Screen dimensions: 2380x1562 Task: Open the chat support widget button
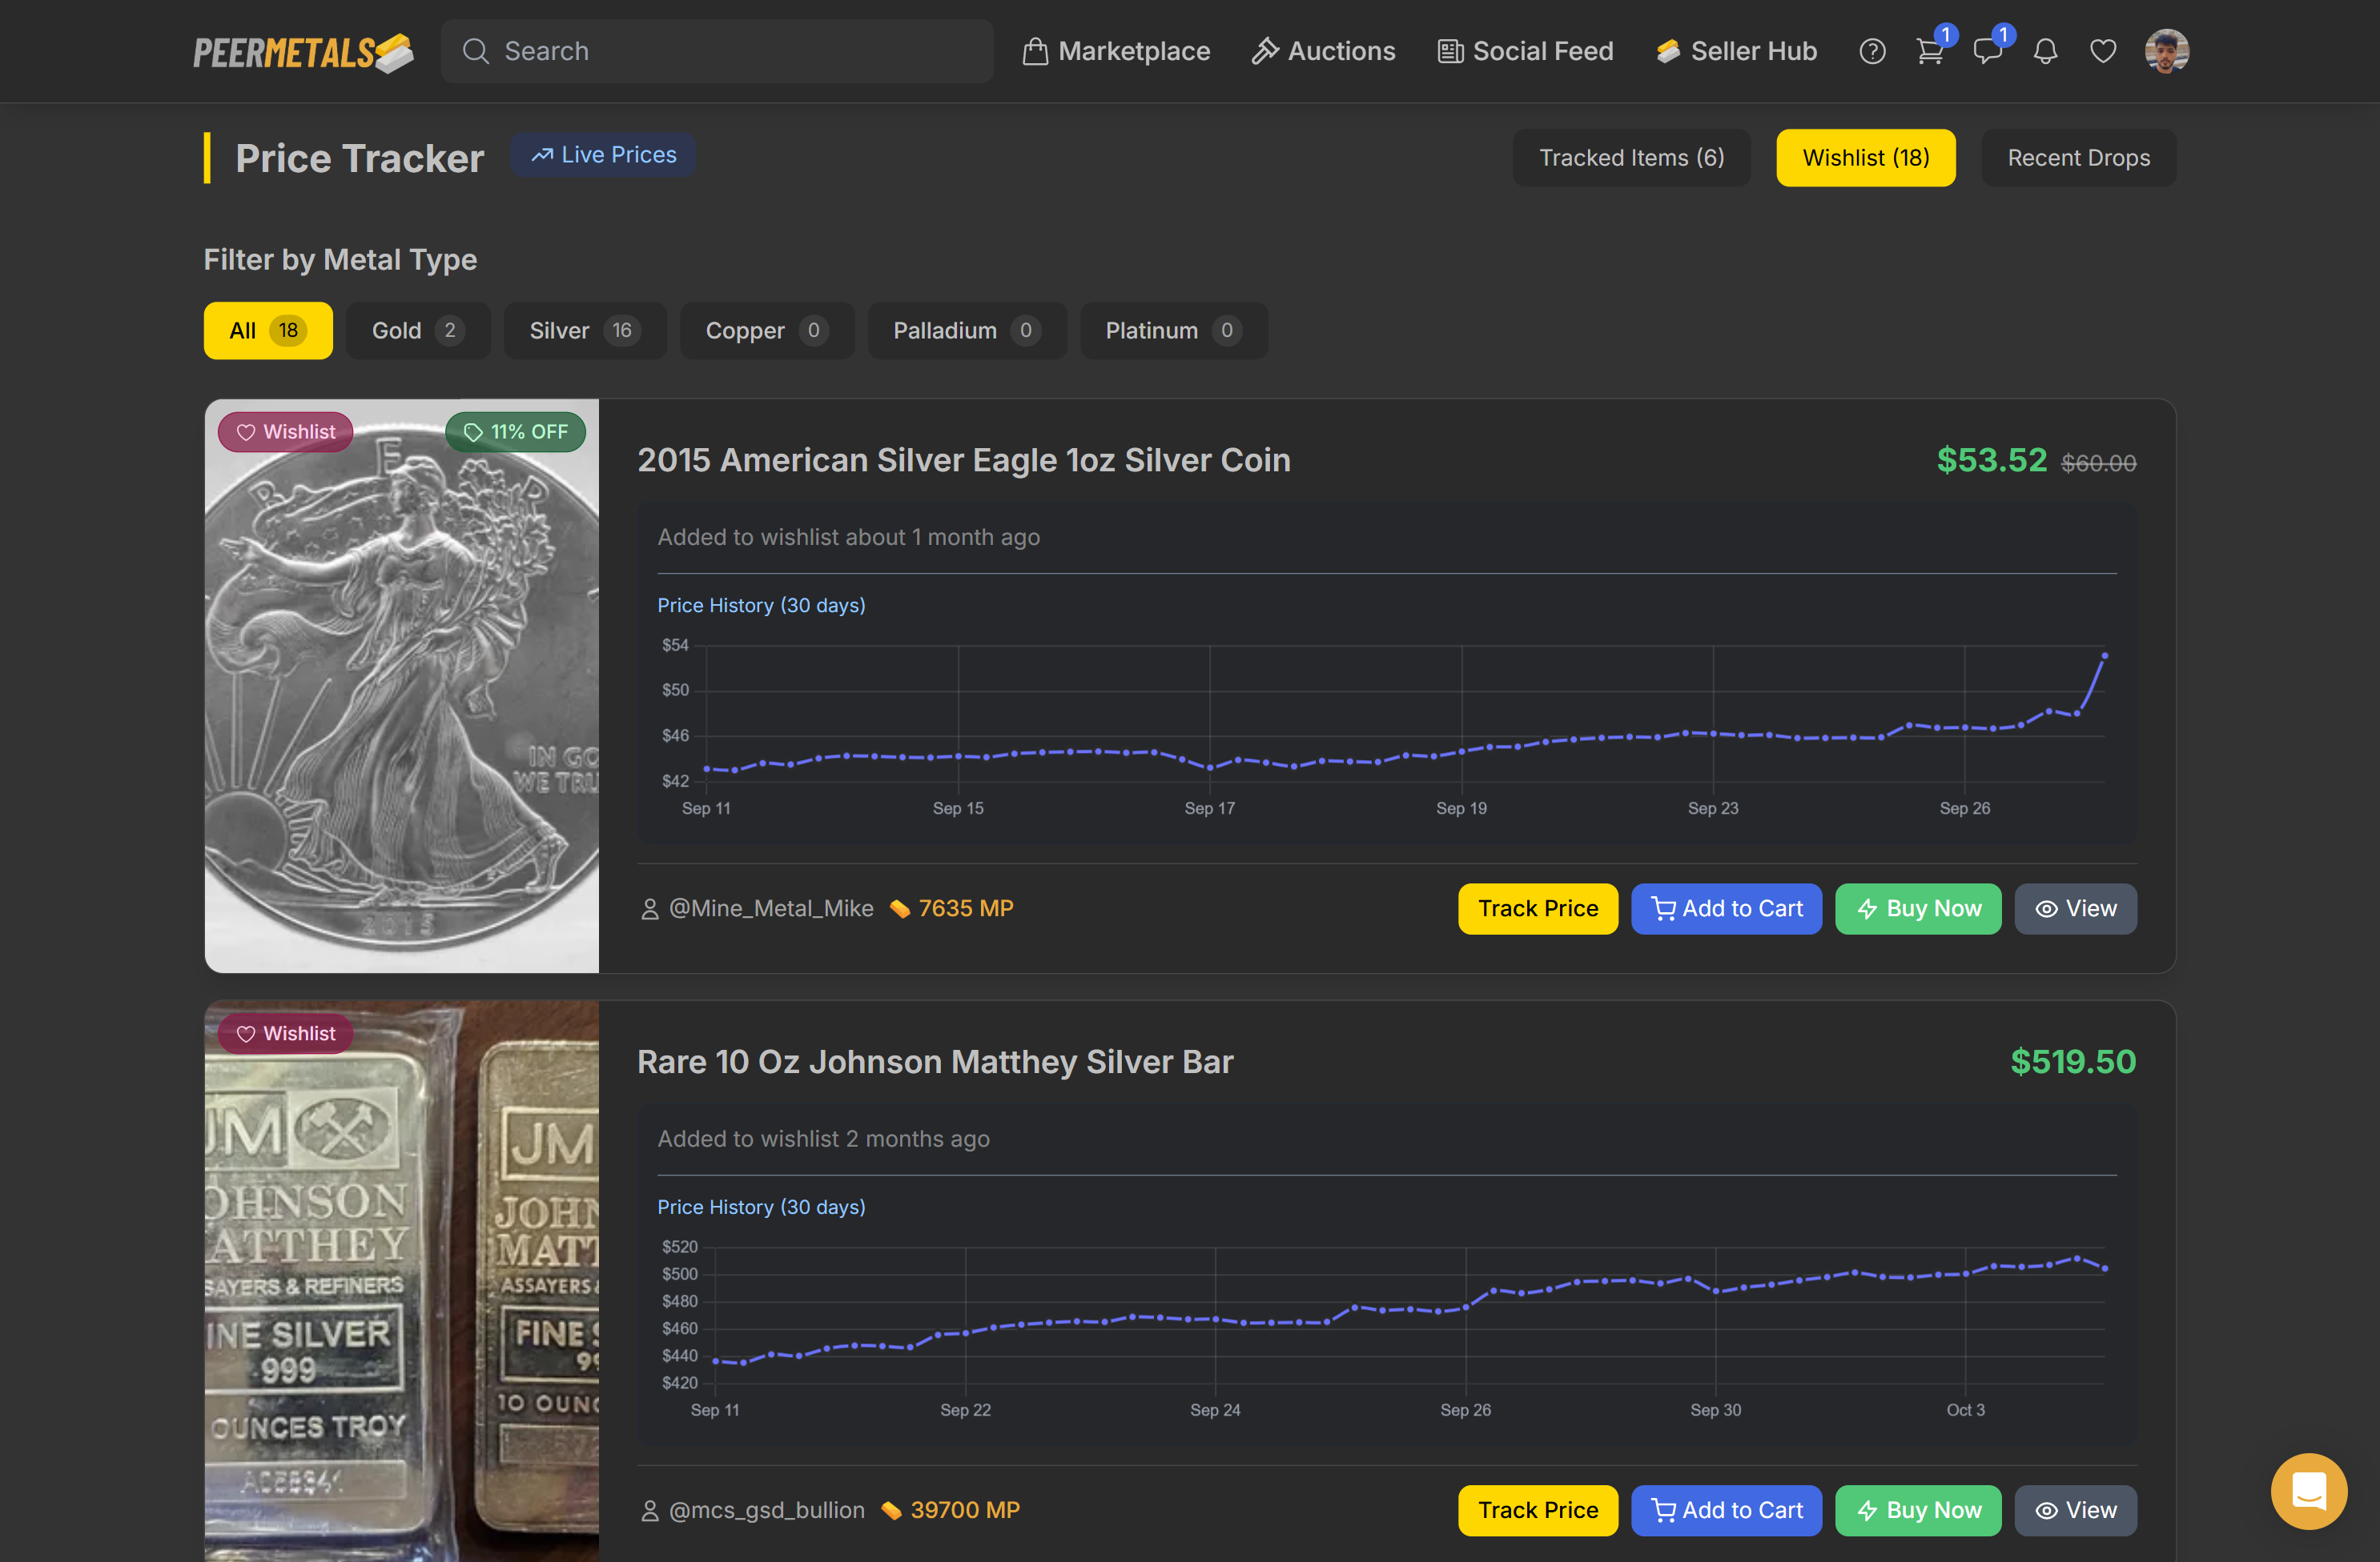click(x=2308, y=1490)
